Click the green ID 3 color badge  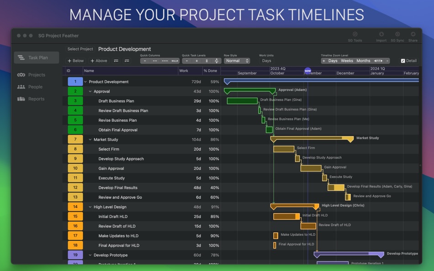pos(75,101)
